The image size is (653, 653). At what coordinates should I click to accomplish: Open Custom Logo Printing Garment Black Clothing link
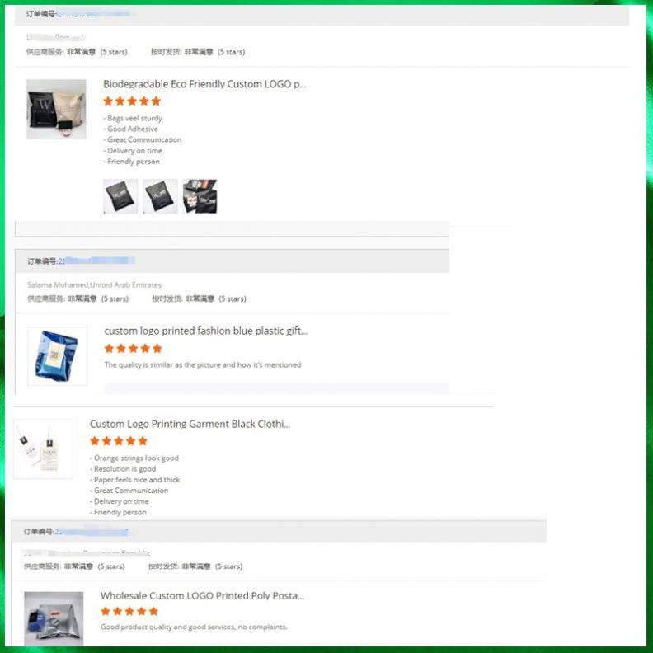(x=190, y=424)
